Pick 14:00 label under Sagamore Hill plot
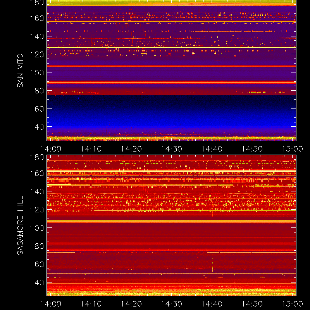Screen dimensions: 310x310 (51, 304)
